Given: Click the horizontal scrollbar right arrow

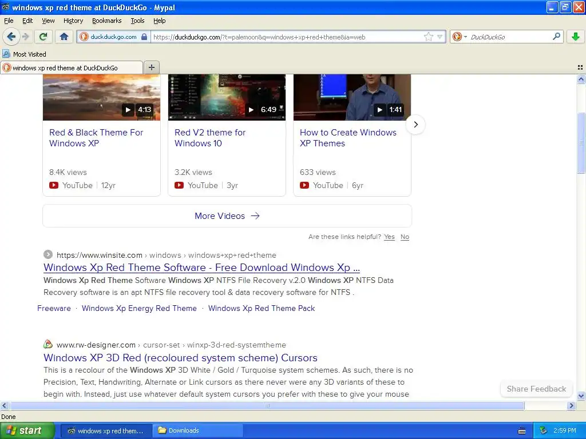Looking at the screenshot, I should [x=571, y=405].
